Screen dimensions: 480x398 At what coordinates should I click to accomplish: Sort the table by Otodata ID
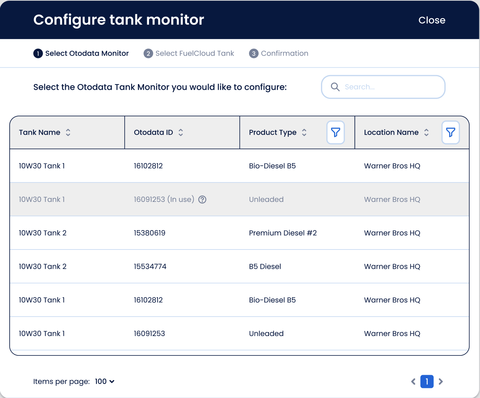pyautogui.click(x=181, y=132)
